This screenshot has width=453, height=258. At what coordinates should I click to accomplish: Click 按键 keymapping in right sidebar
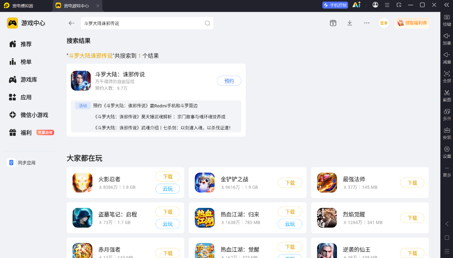coord(447,21)
